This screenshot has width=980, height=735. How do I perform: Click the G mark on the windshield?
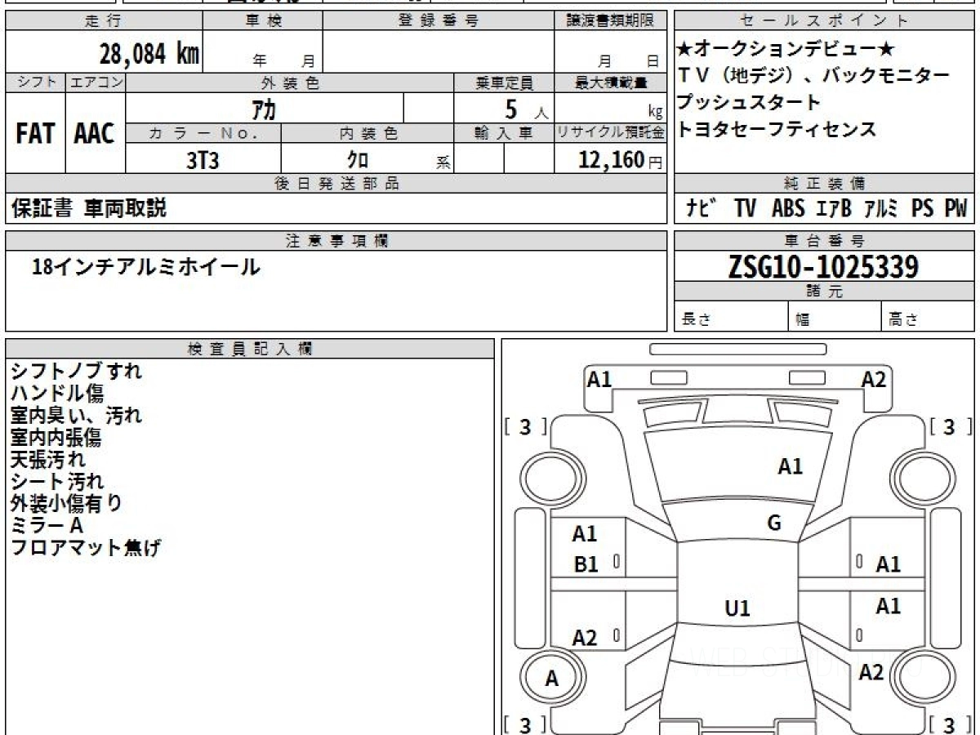(x=774, y=523)
